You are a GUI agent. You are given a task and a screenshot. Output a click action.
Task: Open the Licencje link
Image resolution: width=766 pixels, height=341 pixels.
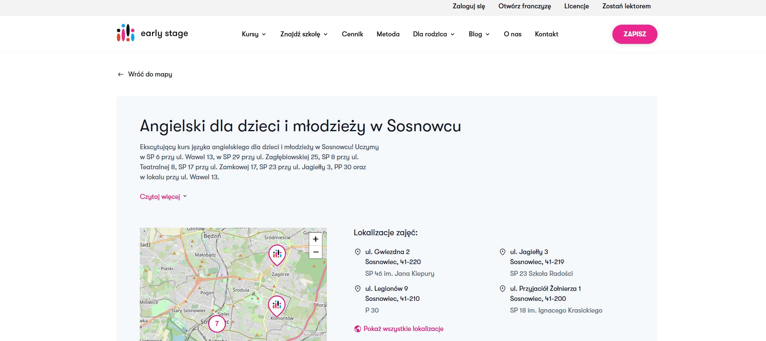pos(576,6)
